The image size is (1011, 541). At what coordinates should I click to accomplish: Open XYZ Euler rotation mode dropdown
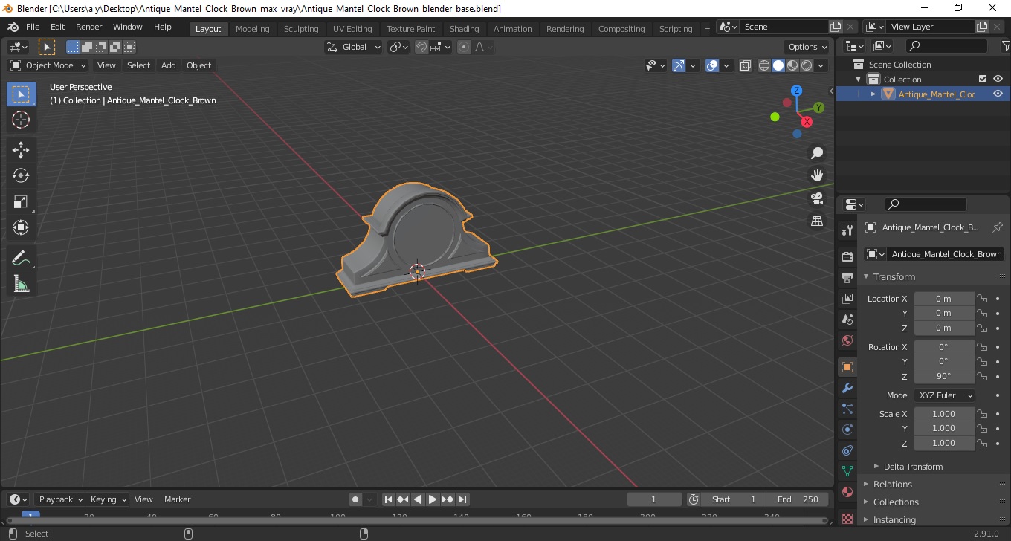pos(944,395)
